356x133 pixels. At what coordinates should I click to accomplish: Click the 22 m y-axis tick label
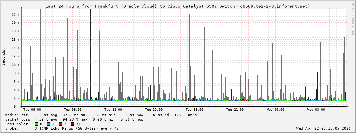click(x=15, y=14)
